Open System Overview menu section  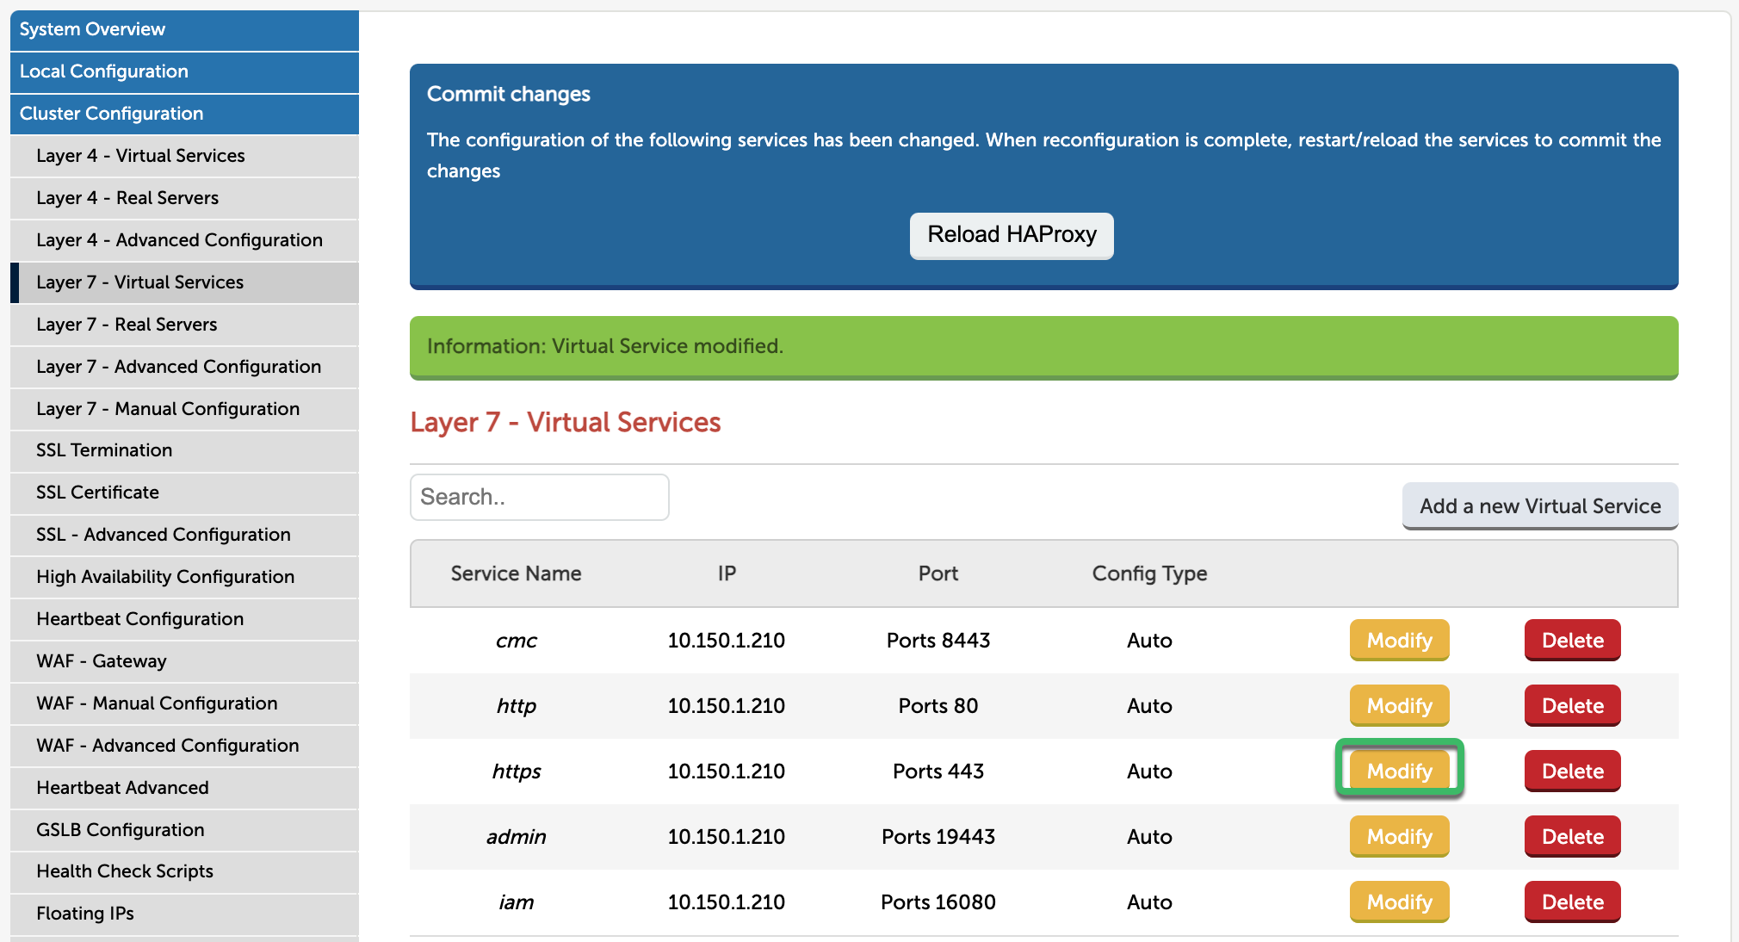[184, 29]
